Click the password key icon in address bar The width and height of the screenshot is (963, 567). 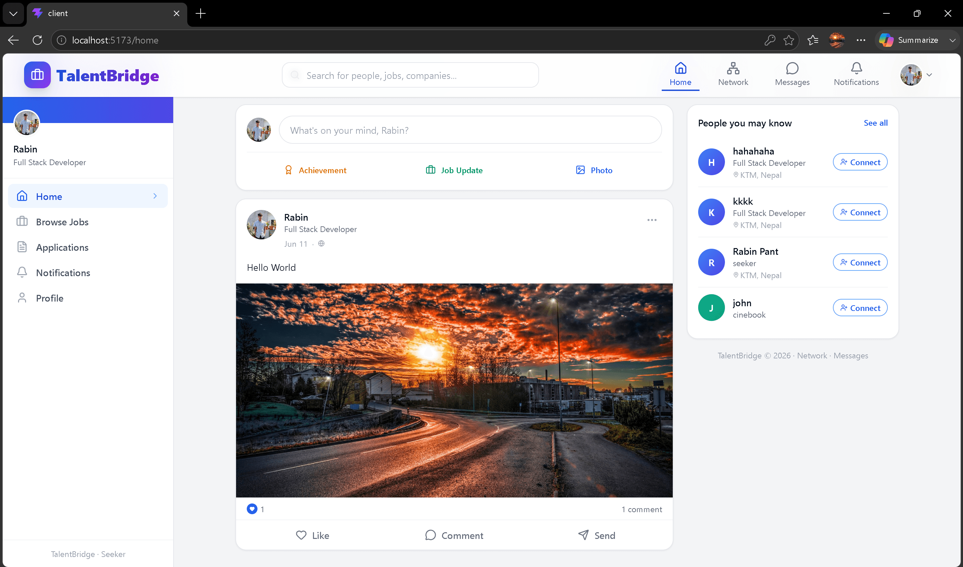tap(770, 40)
